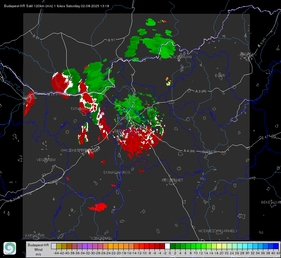Click the '42' value at the legend end
The height and width of the screenshot is (258, 281).
[278, 253]
